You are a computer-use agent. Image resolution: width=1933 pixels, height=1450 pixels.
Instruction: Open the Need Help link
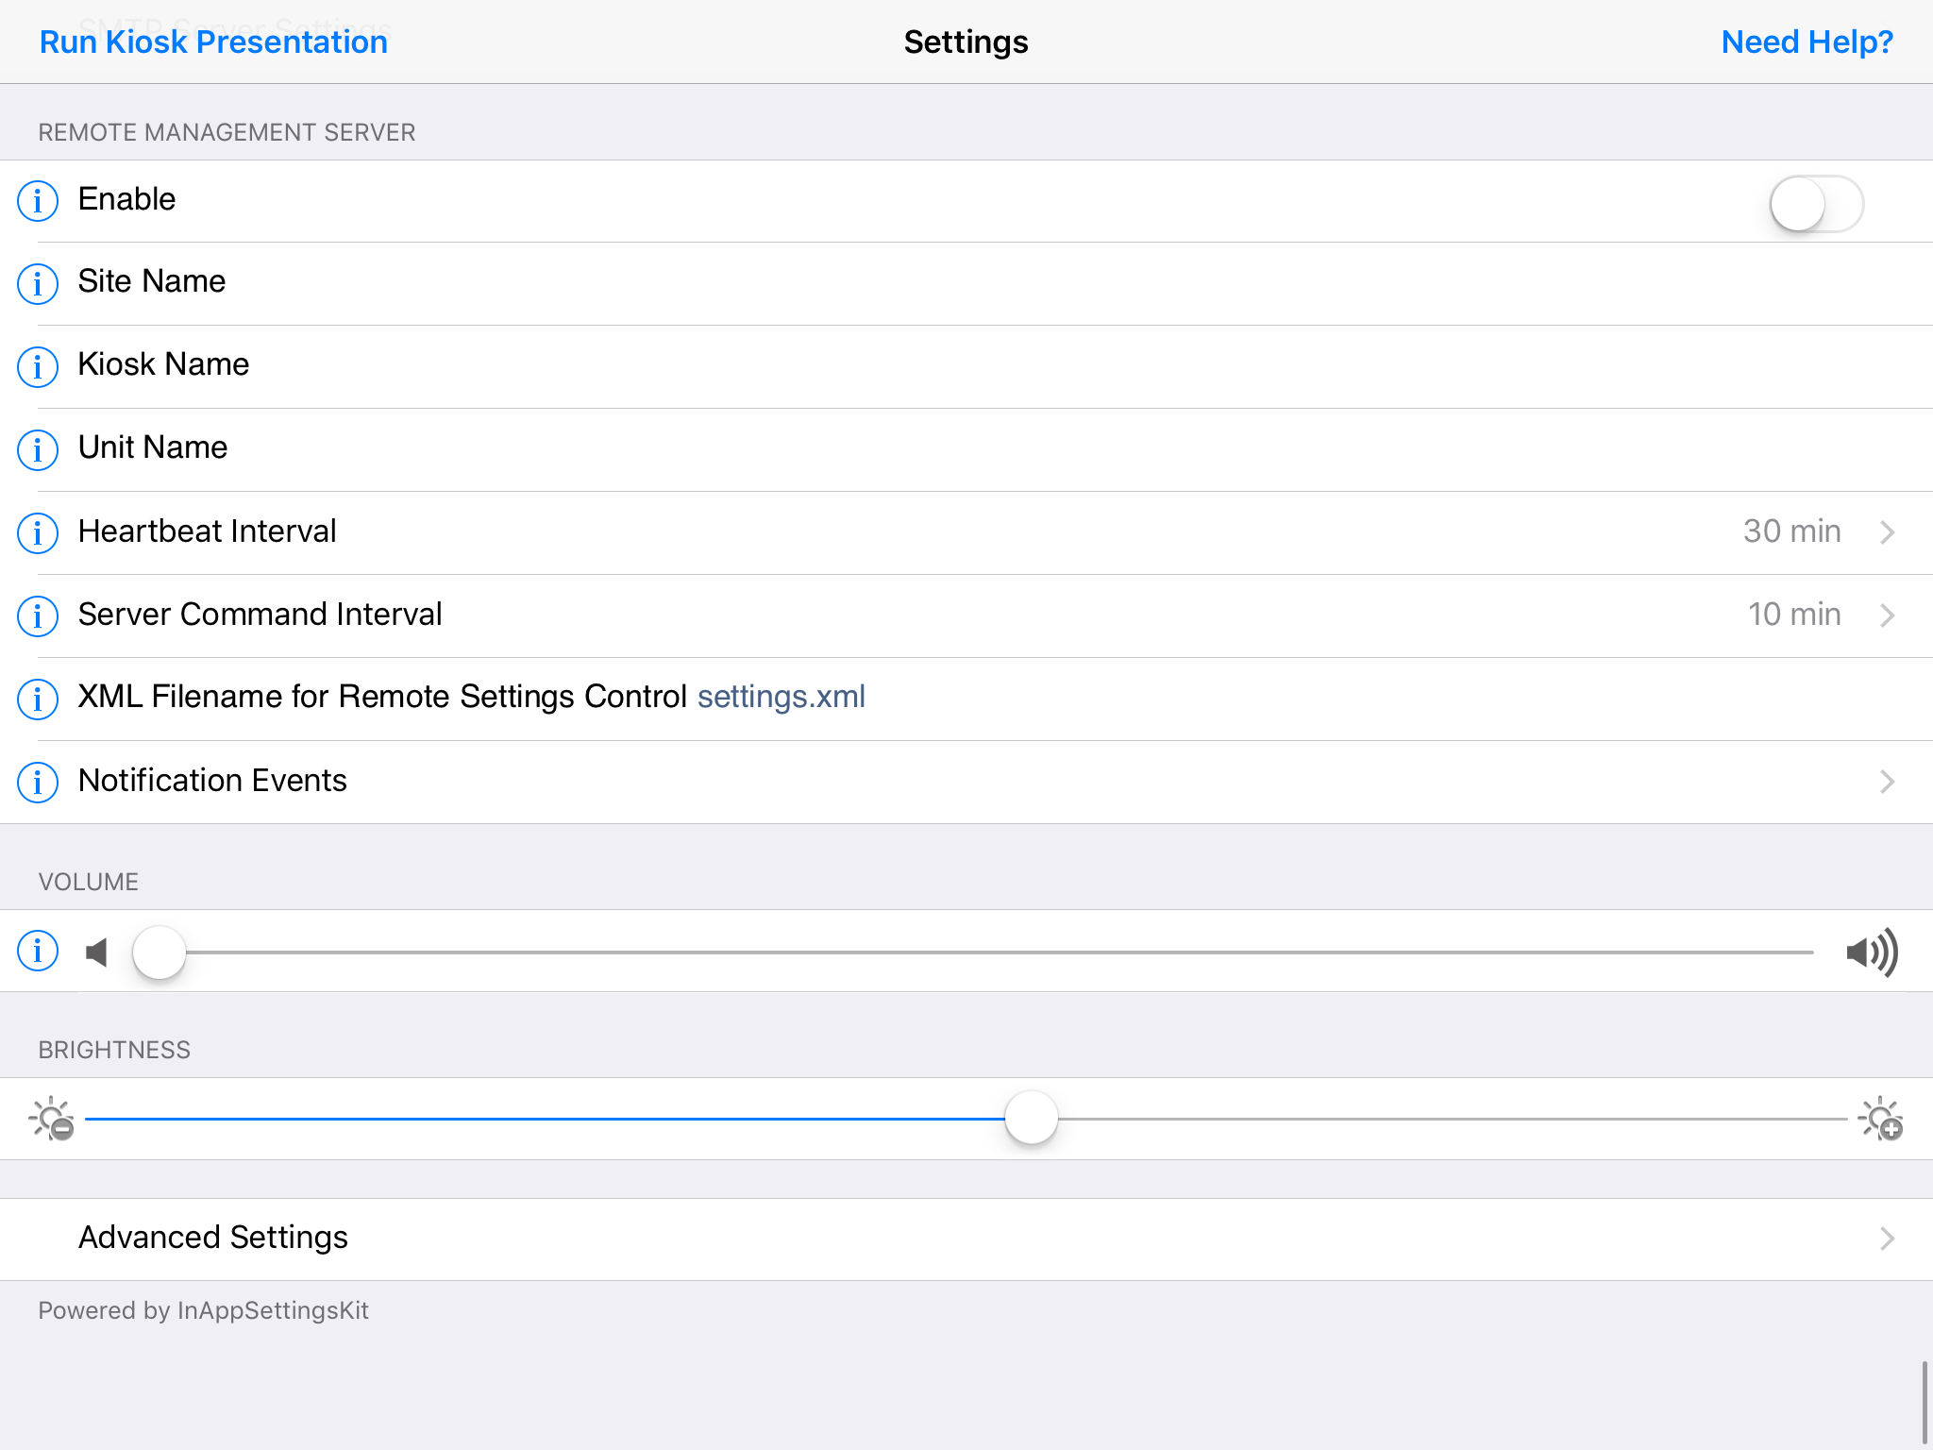coord(1806,42)
